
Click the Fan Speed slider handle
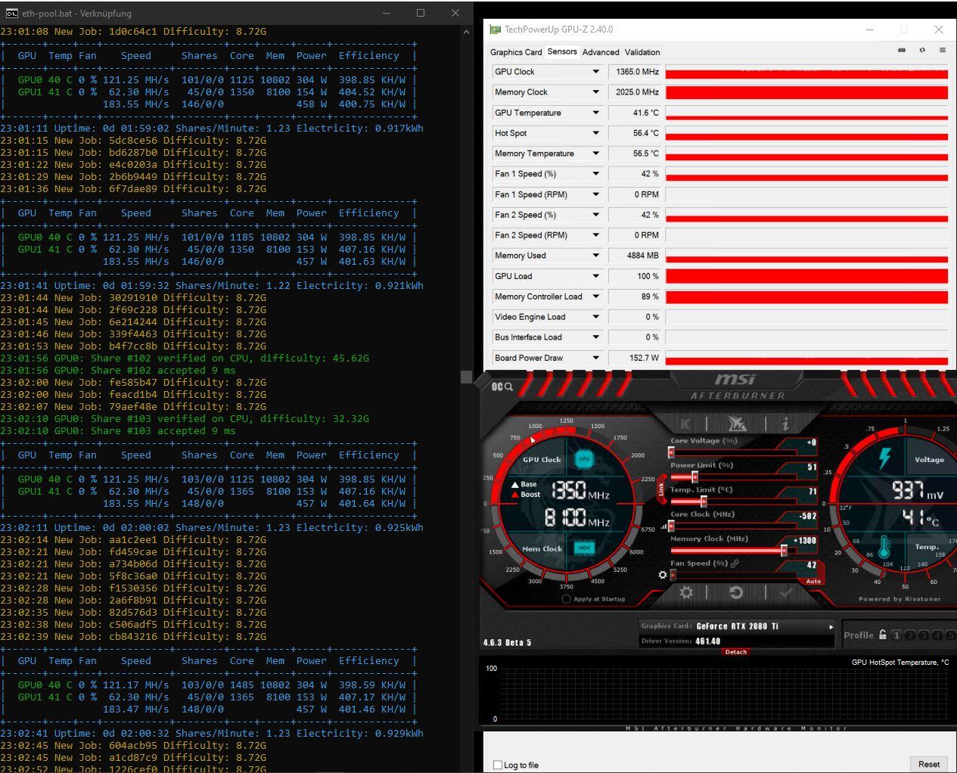click(673, 575)
